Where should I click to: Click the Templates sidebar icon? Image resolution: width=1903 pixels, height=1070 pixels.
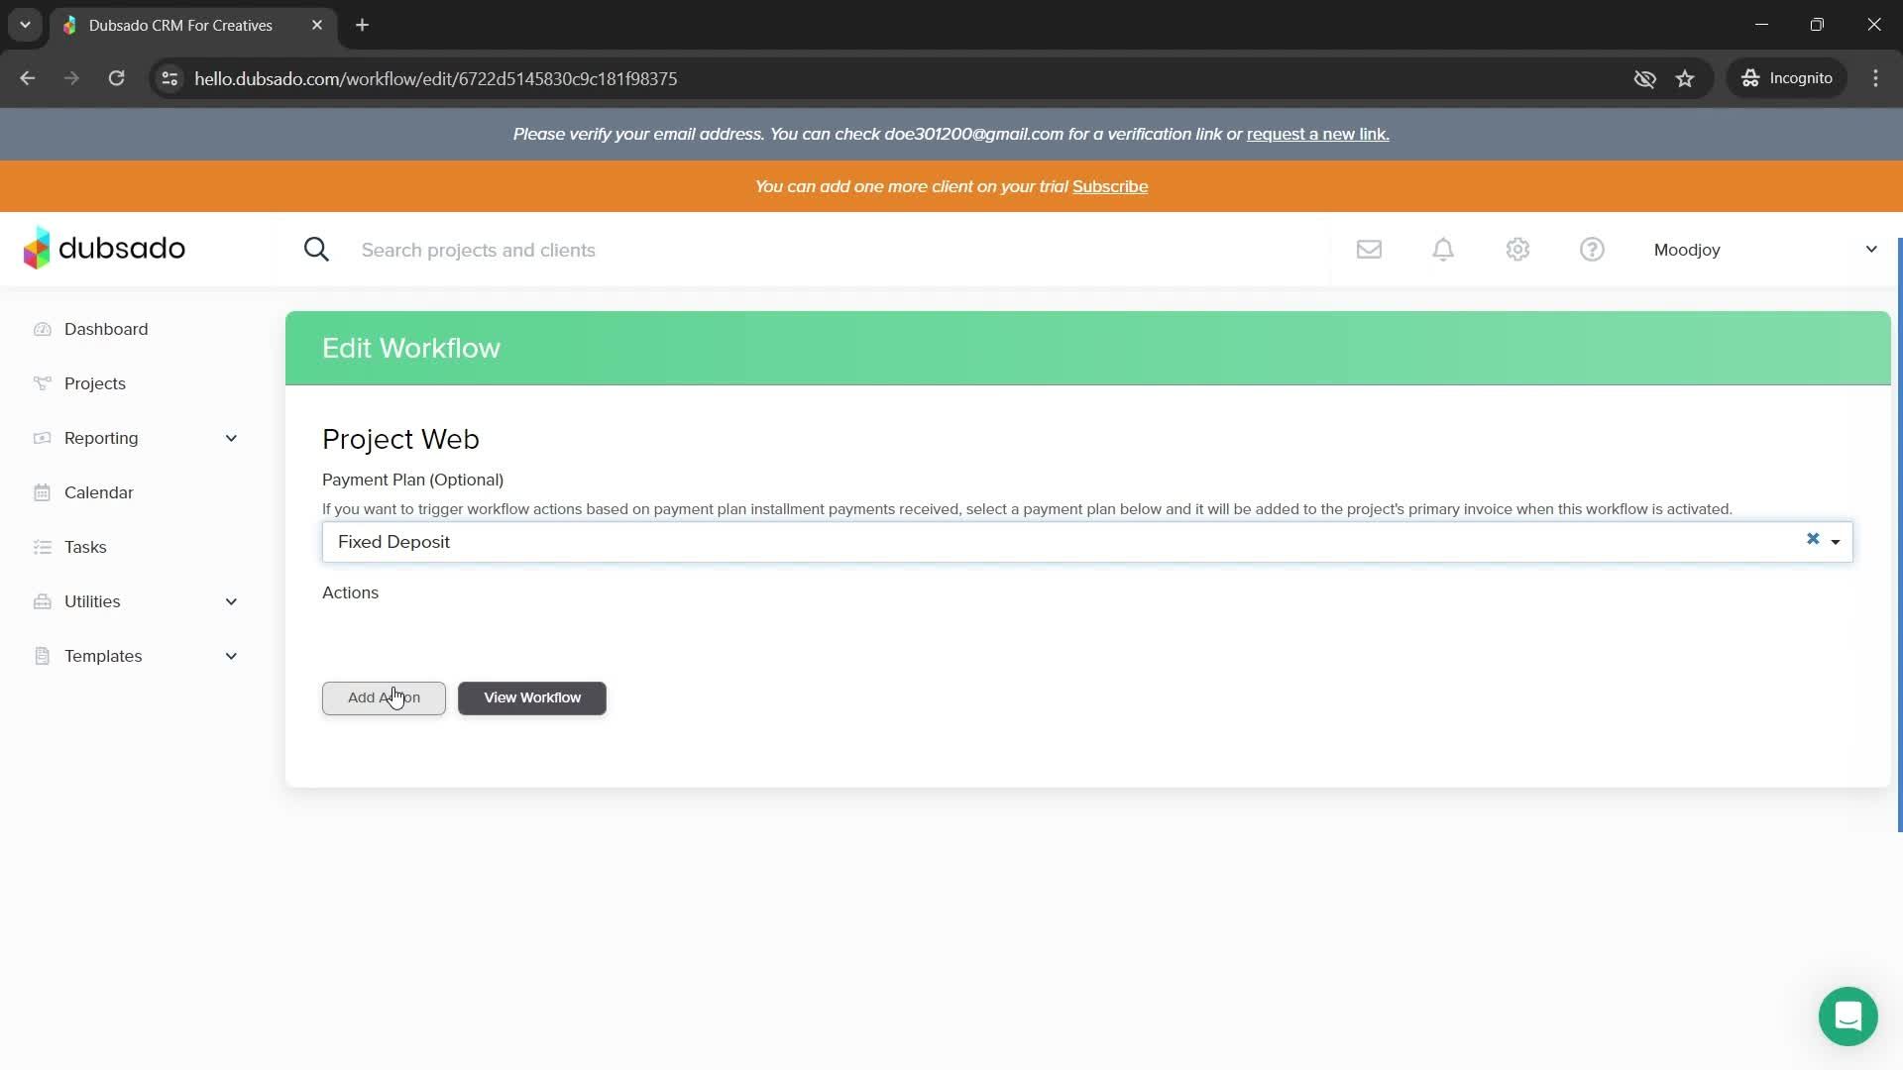click(x=42, y=656)
